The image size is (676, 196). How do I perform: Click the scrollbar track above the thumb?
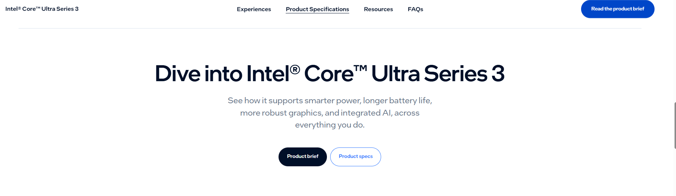675,54
